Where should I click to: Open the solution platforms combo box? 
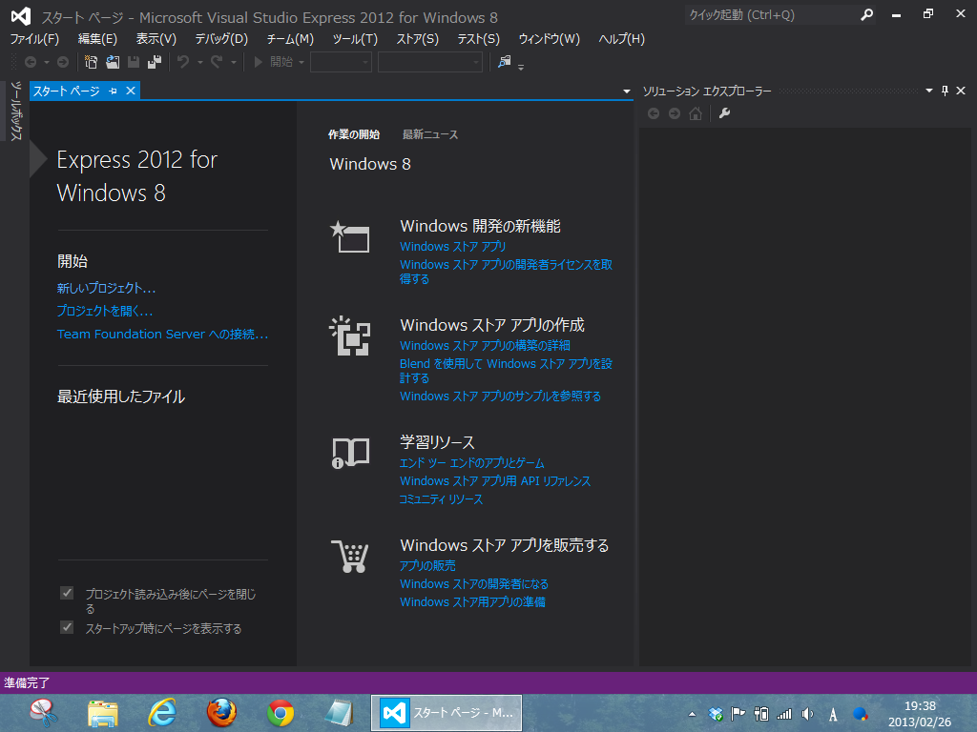click(430, 62)
